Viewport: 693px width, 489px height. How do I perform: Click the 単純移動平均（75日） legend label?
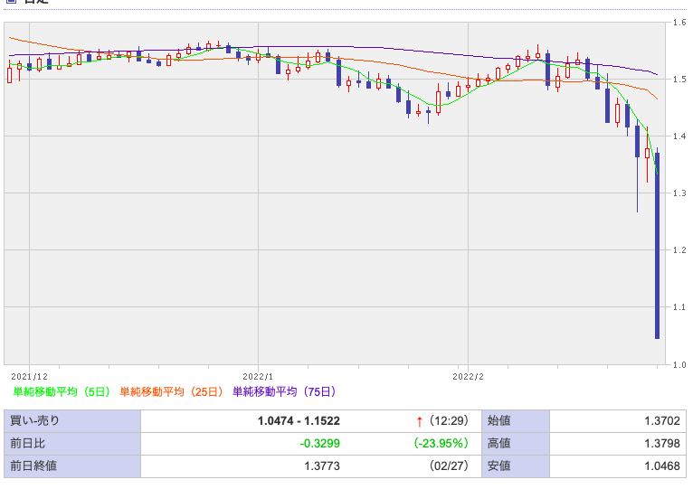point(284,391)
